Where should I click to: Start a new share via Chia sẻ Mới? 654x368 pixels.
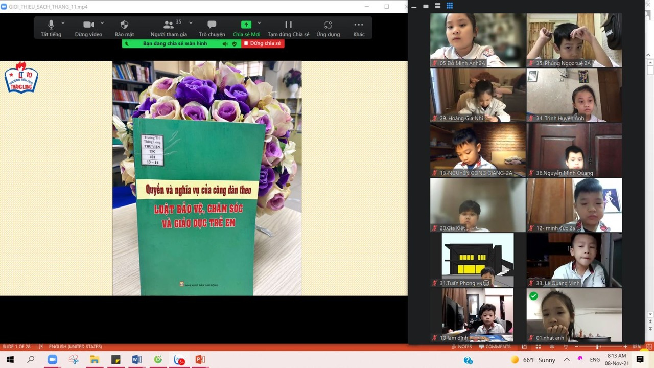(x=246, y=28)
